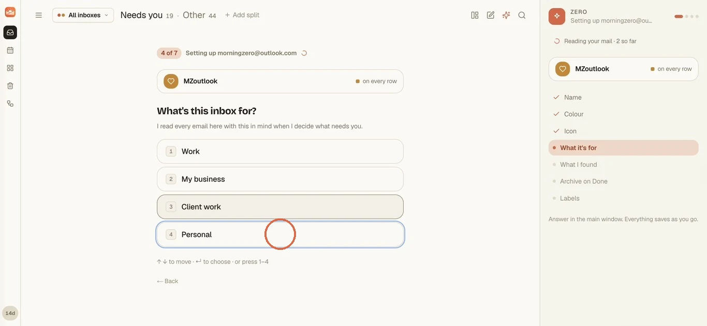Toggle the hamburger menu button
The image size is (707, 326).
pos(39,15)
